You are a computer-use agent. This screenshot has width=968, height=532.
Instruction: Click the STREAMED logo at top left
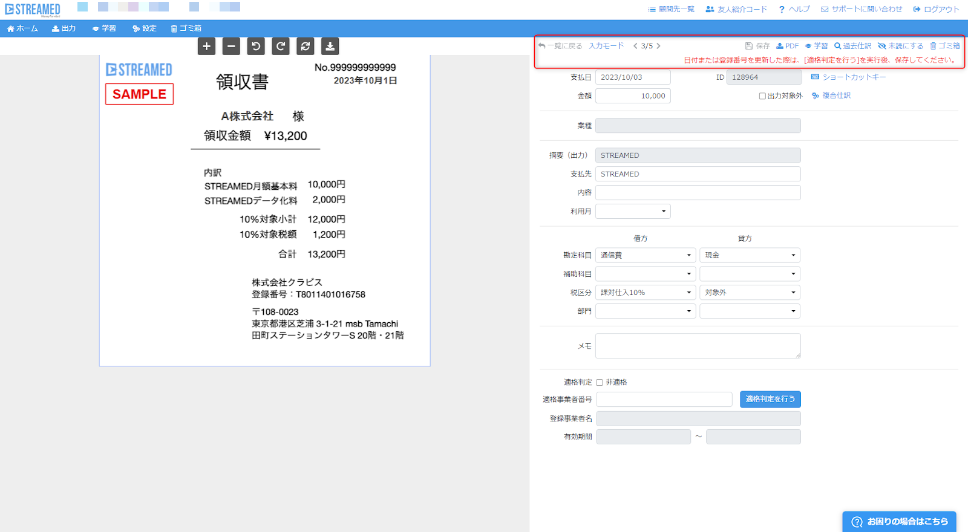(33, 10)
